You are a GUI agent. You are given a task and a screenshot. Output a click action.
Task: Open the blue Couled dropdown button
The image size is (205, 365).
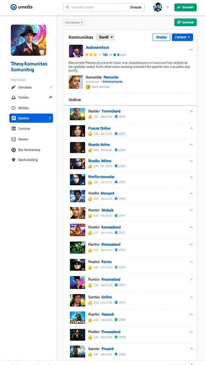coord(183,37)
